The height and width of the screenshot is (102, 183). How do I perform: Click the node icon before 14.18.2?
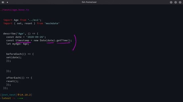(x=18, y=95)
